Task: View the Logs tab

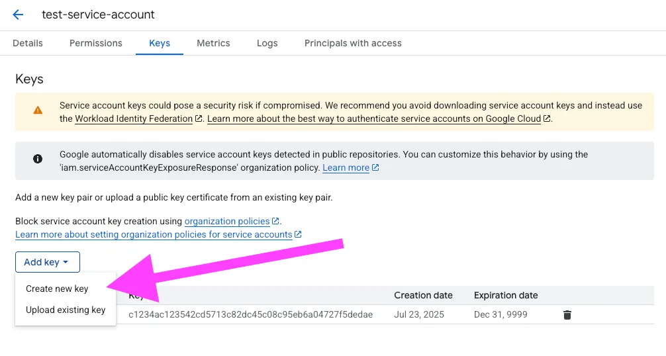Action: tap(267, 43)
